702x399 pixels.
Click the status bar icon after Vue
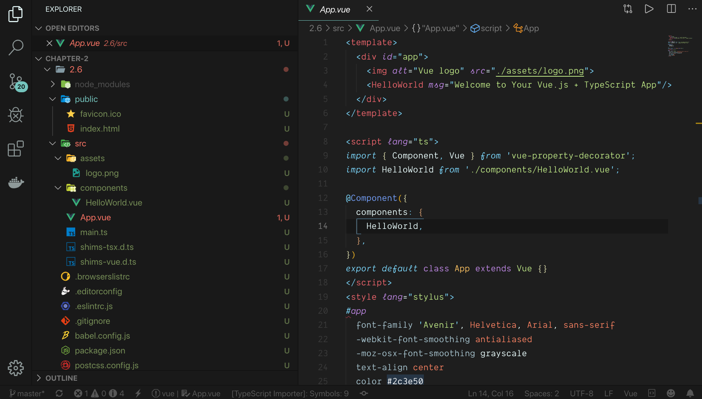[652, 394]
